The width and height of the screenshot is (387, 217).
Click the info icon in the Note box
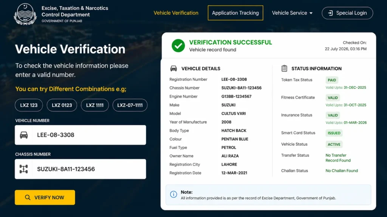pos(173,194)
